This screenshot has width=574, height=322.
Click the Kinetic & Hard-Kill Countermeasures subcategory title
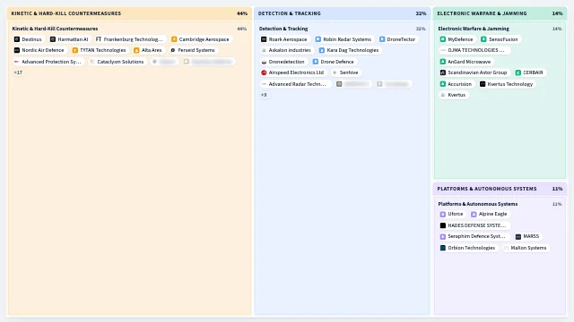pyautogui.click(x=55, y=29)
